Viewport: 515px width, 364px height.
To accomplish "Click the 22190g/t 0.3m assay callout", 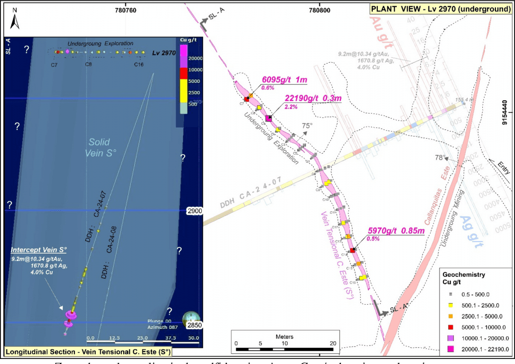I will point(313,98).
